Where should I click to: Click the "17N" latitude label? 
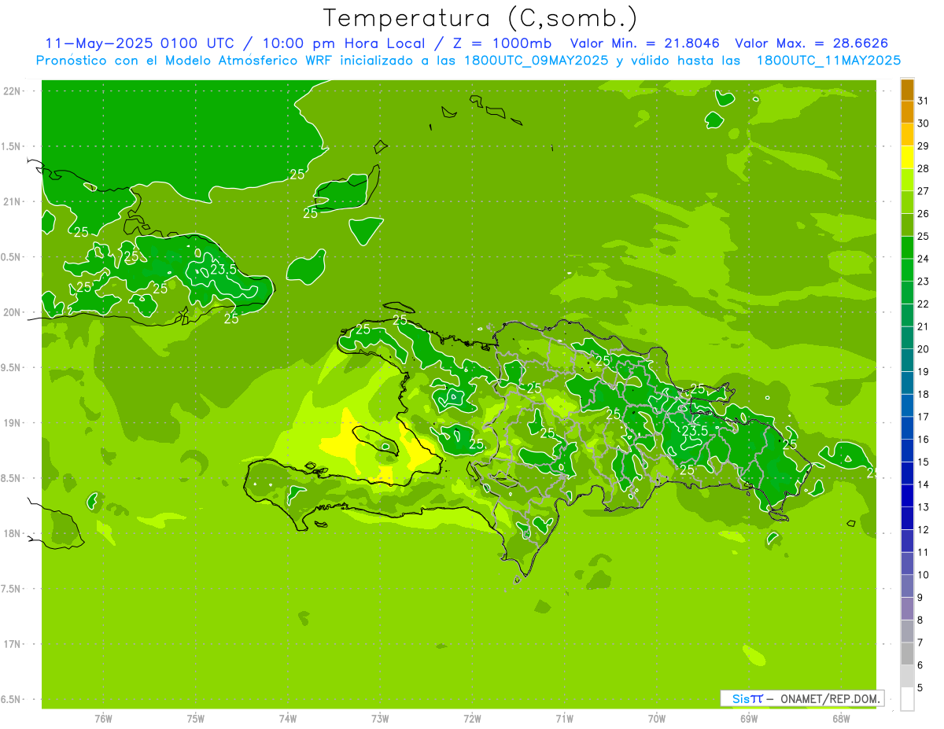(x=13, y=645)
